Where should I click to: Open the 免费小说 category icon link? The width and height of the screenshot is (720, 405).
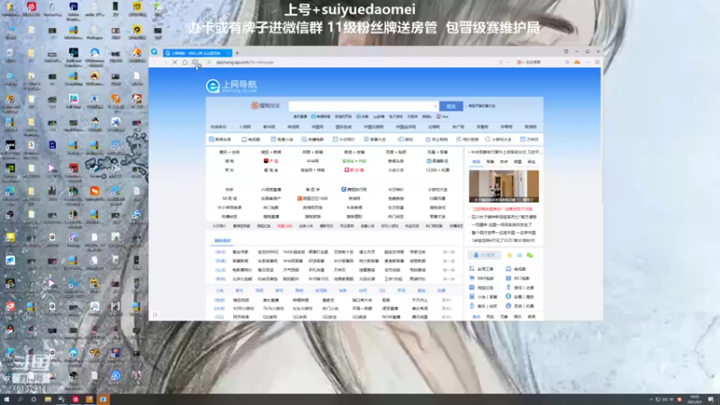coord(282,139)
